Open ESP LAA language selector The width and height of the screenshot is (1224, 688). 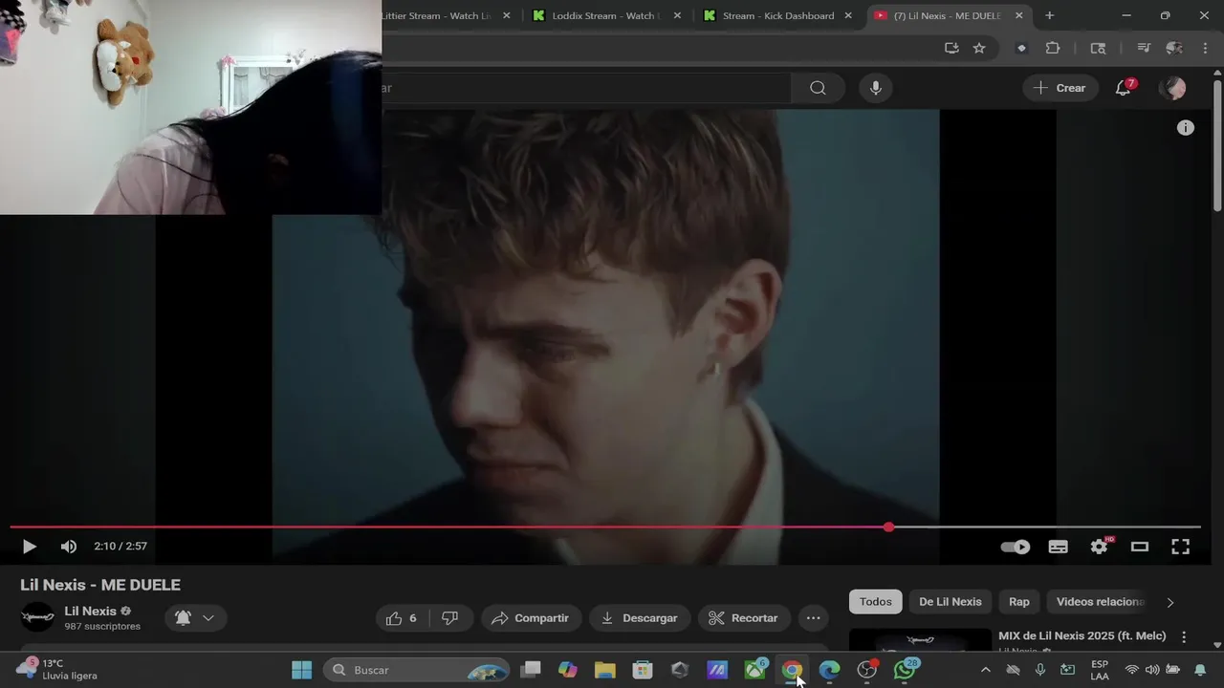coord(1100,670)
